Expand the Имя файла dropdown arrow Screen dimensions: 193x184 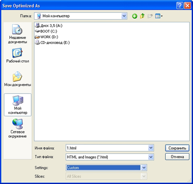pos(151,148)
